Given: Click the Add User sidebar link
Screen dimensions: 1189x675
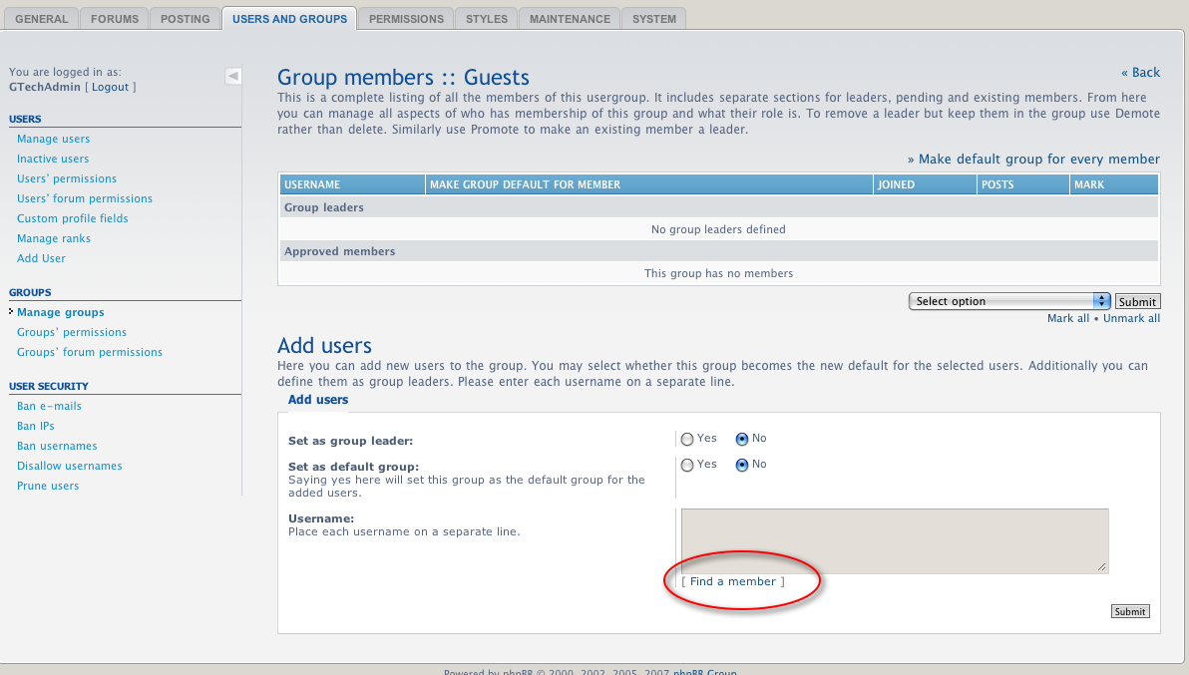Looking at the screenshot, I should click(42, 258).
